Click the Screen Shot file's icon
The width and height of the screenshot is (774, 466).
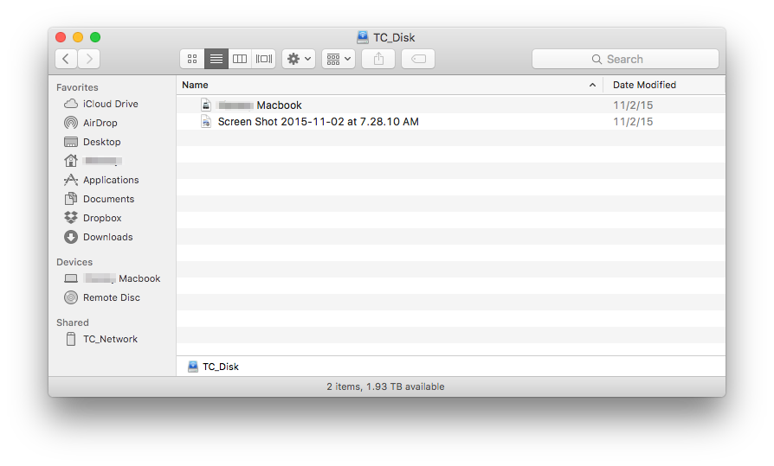[x=206, y=122]
